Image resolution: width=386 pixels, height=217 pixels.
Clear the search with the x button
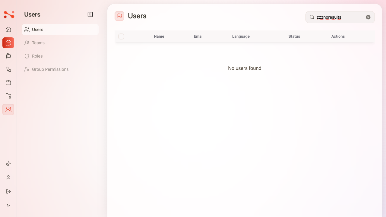point(368,17)
